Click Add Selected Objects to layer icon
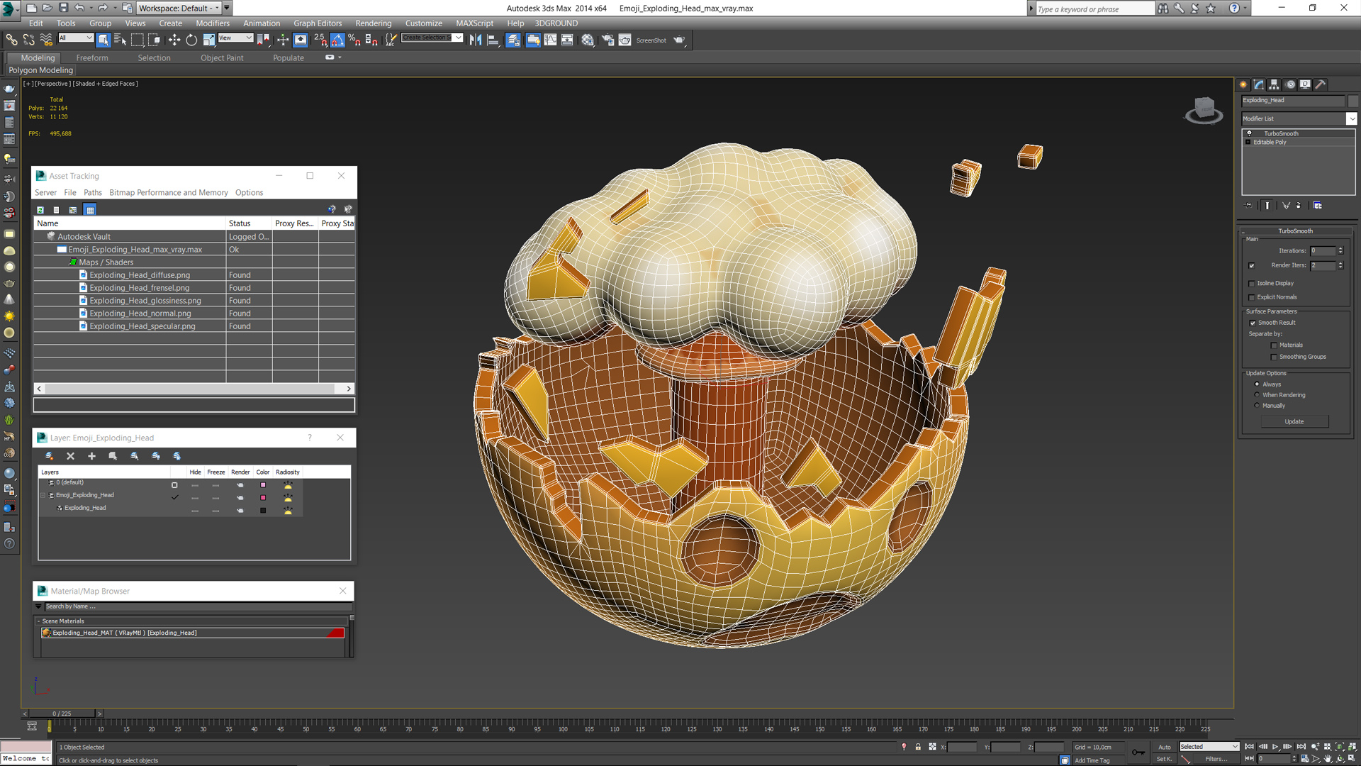Viewport: 1361px width, 766px height. coord(91,456)
